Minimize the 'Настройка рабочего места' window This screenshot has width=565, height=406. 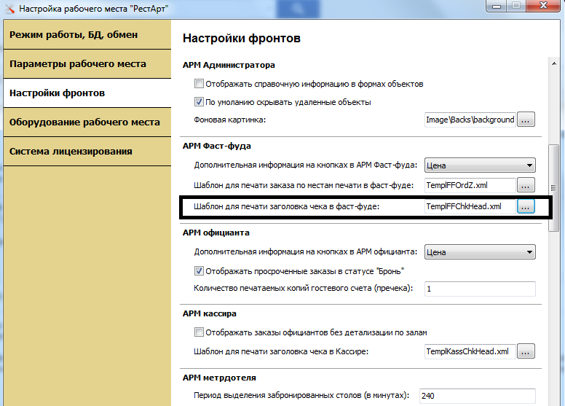[496, 6]
